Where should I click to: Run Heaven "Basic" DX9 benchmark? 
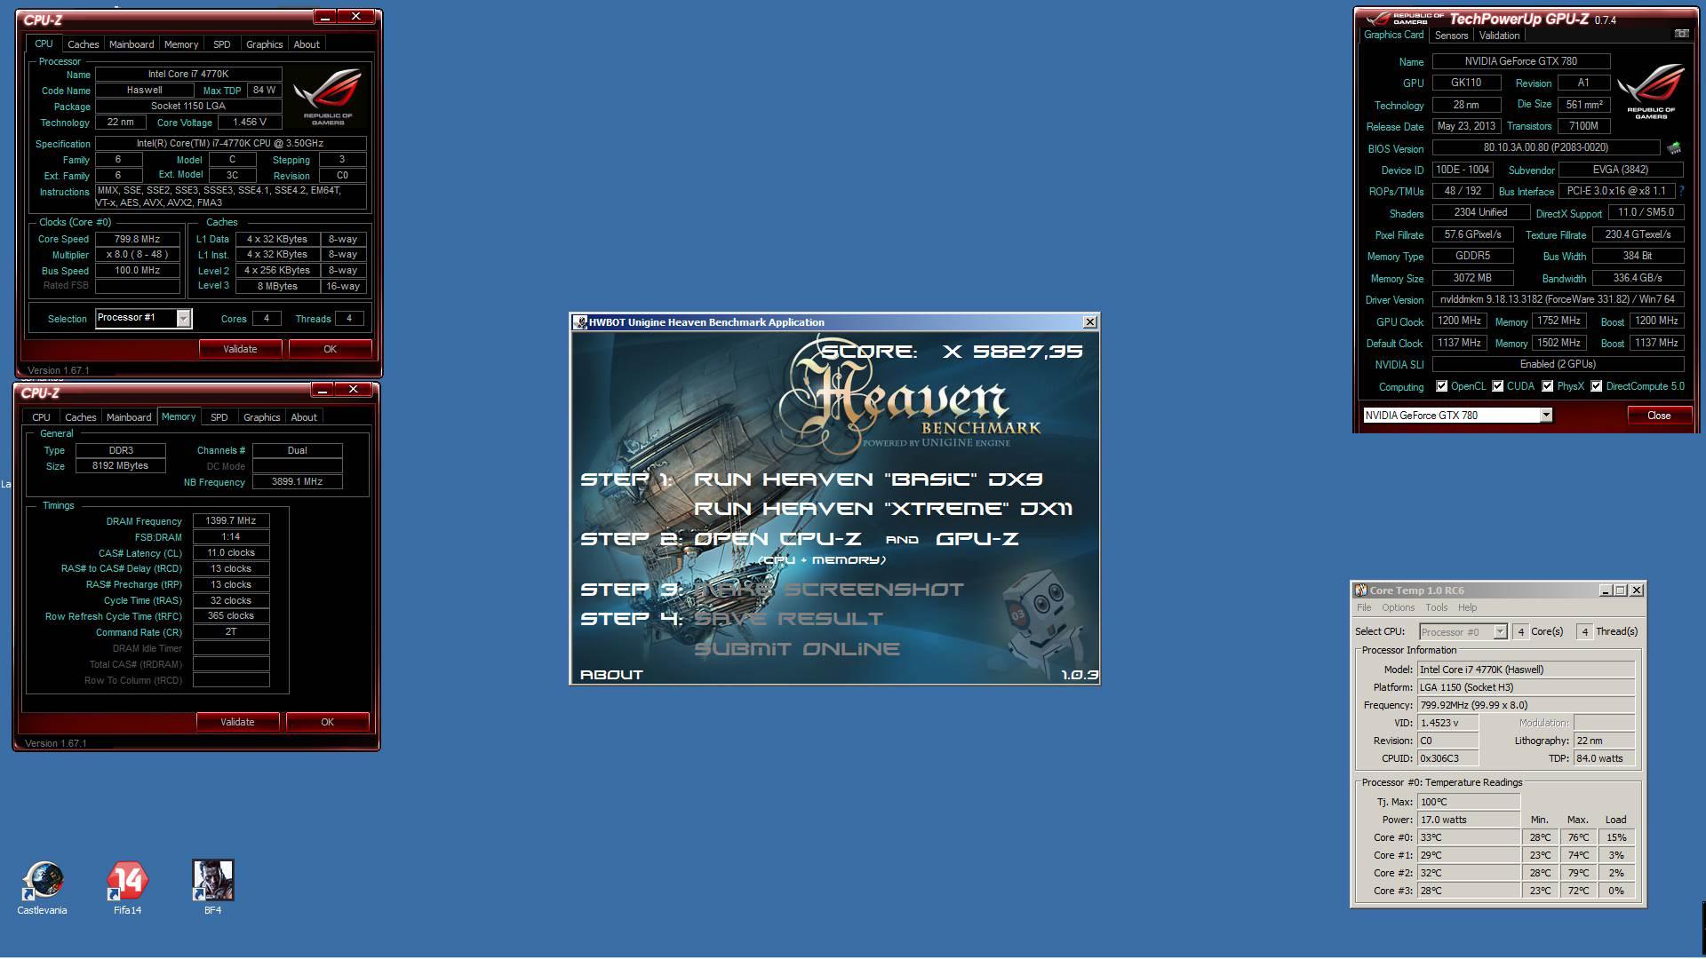[x=868, y=479]
